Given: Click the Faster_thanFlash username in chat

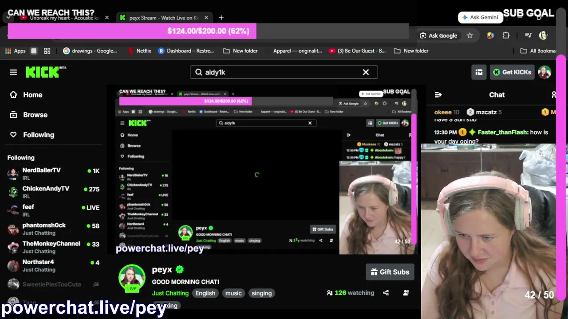Looking at the screenshot, I should 503,132.
